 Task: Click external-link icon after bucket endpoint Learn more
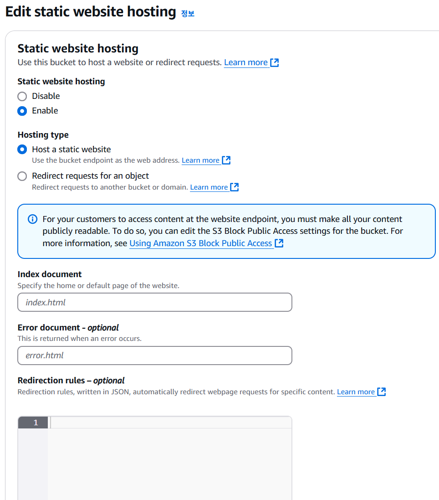click(226, 160)
